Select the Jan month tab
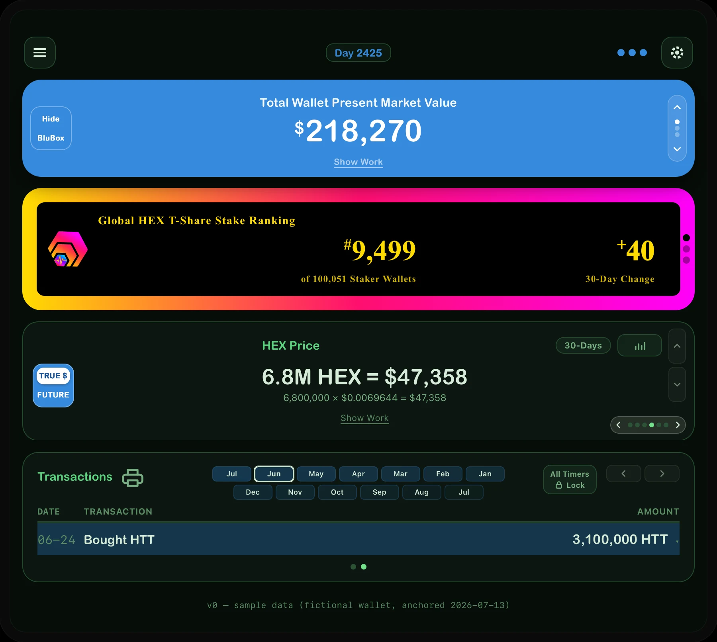Viewport: 717px width, 642px height. (485, 474)
